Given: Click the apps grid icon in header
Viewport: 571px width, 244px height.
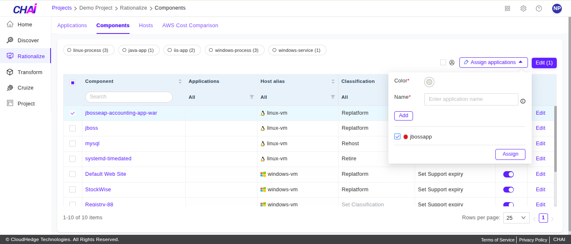Looking at the screenshot, I should [507, 8].
